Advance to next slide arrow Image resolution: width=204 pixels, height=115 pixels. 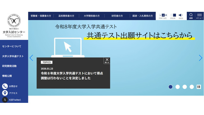tap(200, 58)
